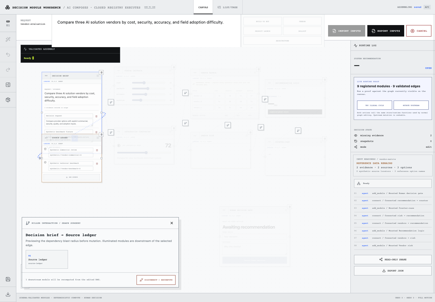The width and height of the screenshot is (435, 302).
Task: Delete the Human Decision Gate module via trash icon
Action: [289, 207]
